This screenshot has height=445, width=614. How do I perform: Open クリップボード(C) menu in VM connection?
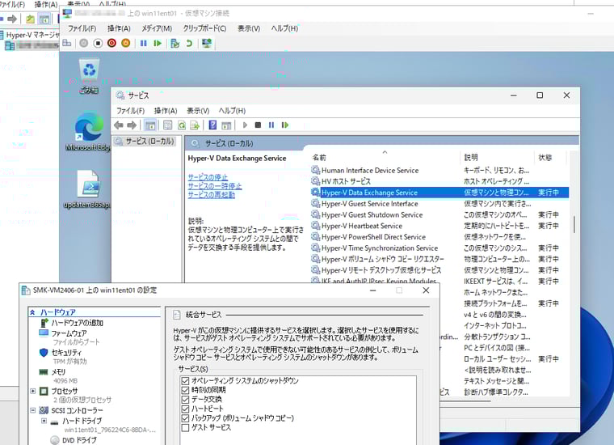tap(204, 28)
